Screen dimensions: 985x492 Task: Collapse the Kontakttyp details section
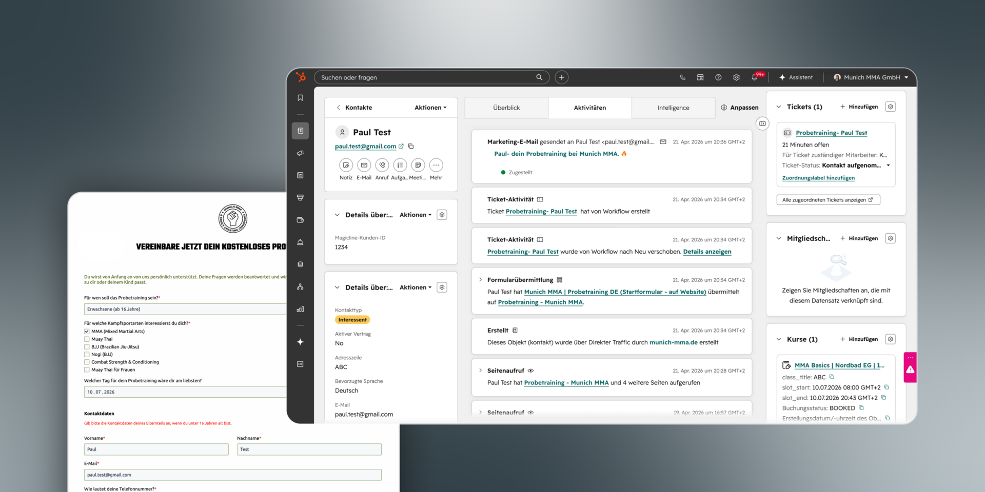337,288
